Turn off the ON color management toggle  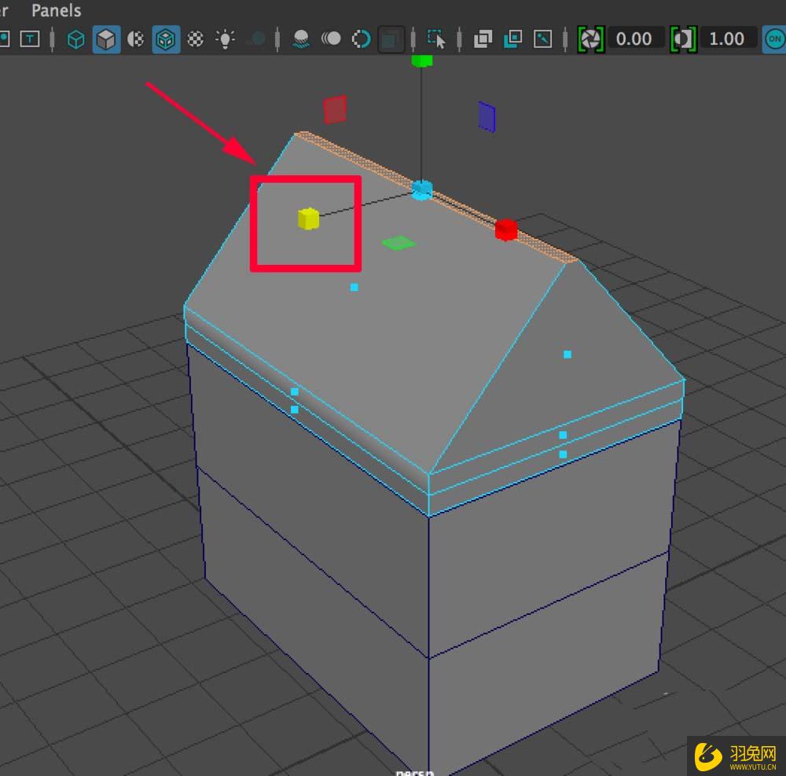click(774, 38)
